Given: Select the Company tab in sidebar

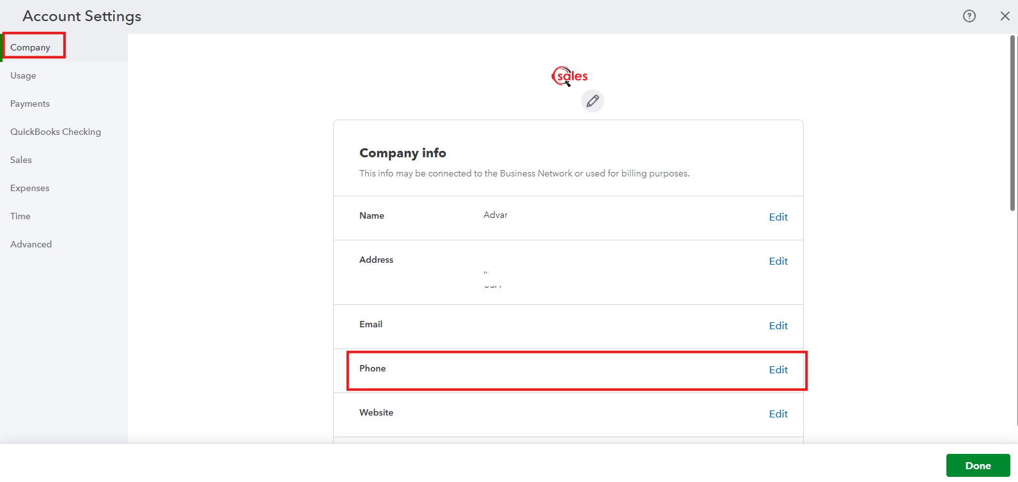Looking at the screenshot, I should click(30, 47).
